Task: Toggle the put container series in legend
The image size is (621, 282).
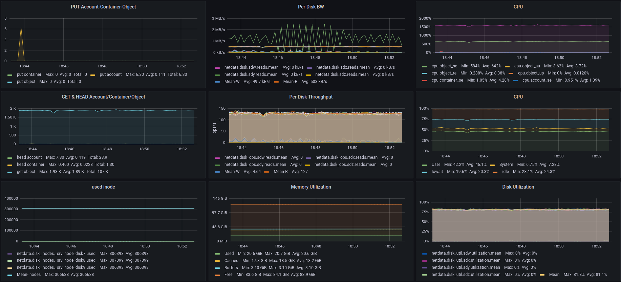Action: click(29, 74)
